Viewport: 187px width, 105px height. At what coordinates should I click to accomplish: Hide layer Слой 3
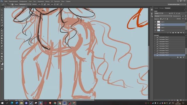point(155,22)
